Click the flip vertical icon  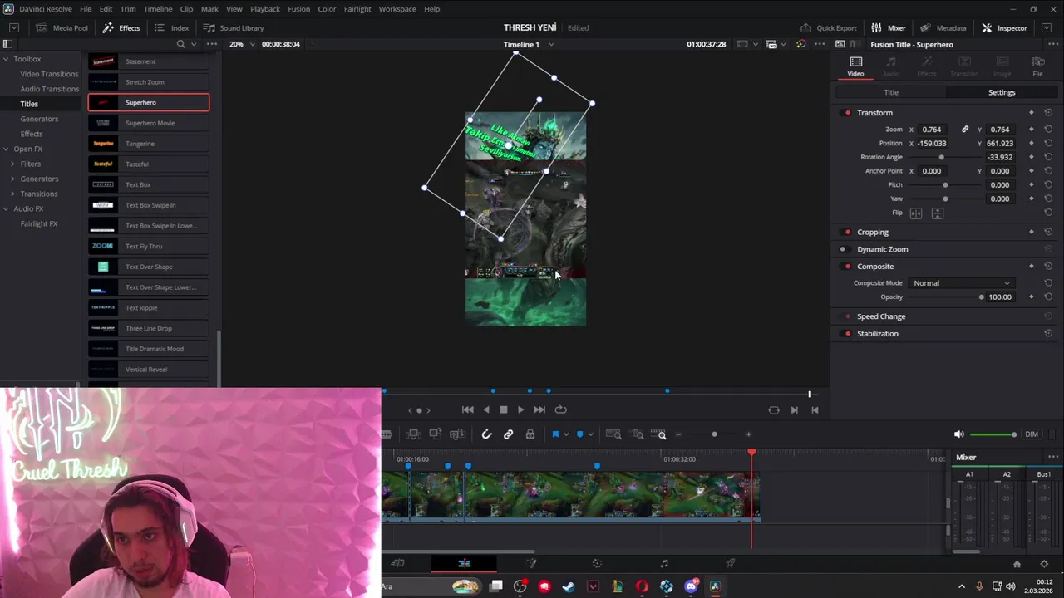click(x=938, y=213)
